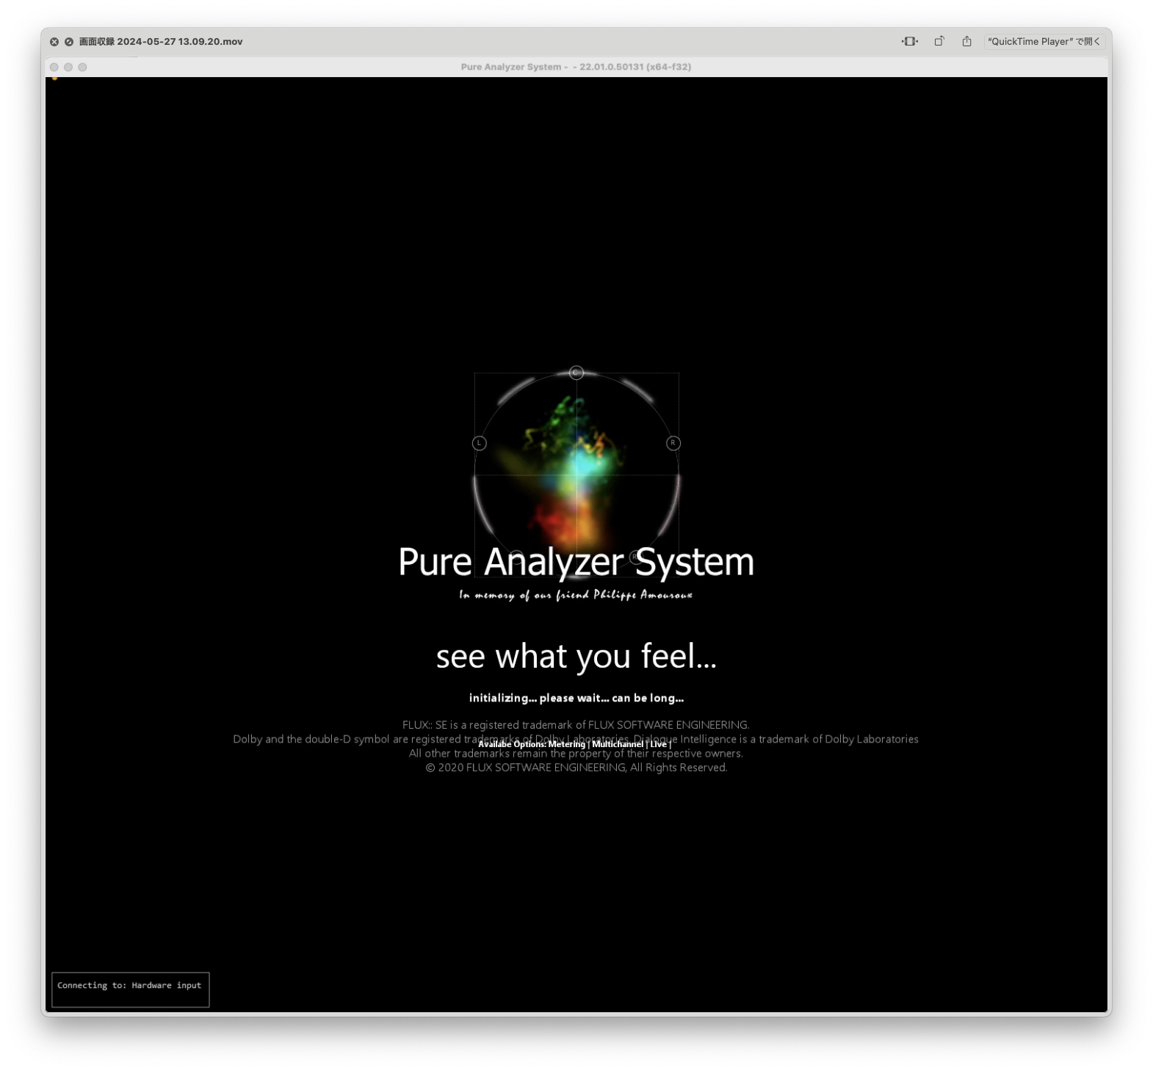1153x1071 pixels.
Task: Click the C channel marker atop the scope circle
Action: (x=576, y=372)
